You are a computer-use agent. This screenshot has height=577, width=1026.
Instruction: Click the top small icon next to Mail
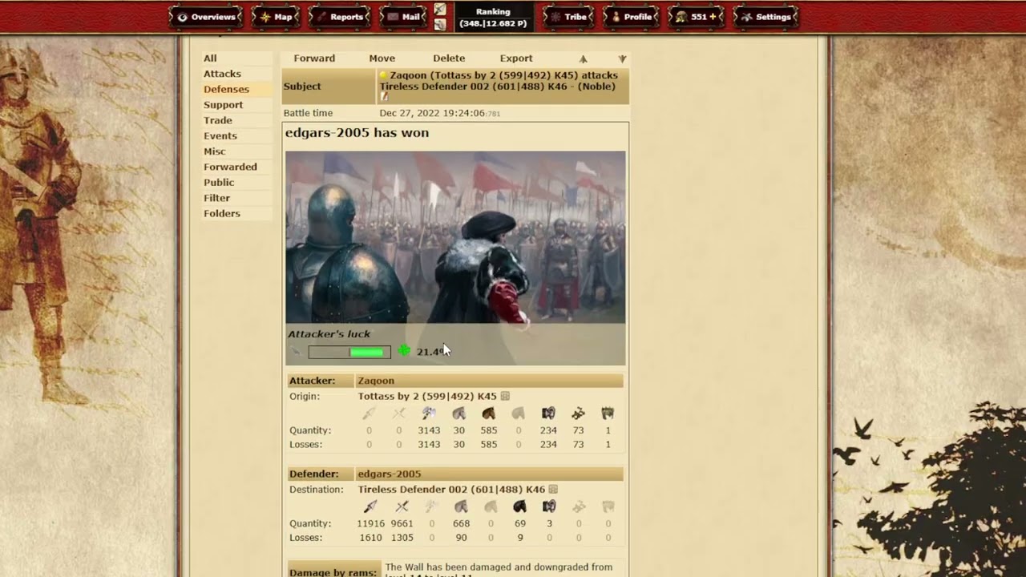tap(440, 10)
